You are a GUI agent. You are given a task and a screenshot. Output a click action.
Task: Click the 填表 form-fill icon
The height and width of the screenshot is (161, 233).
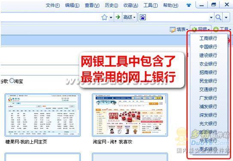click(172, 30)
